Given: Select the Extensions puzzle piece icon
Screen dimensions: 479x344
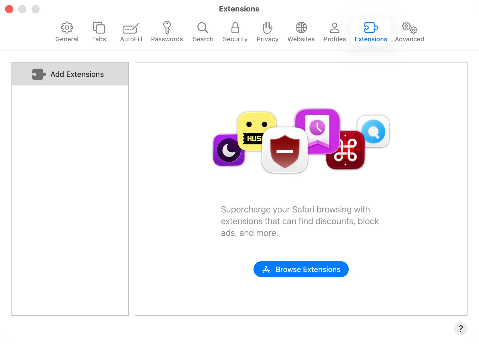Looking at the screenshot, I should 371,28.
